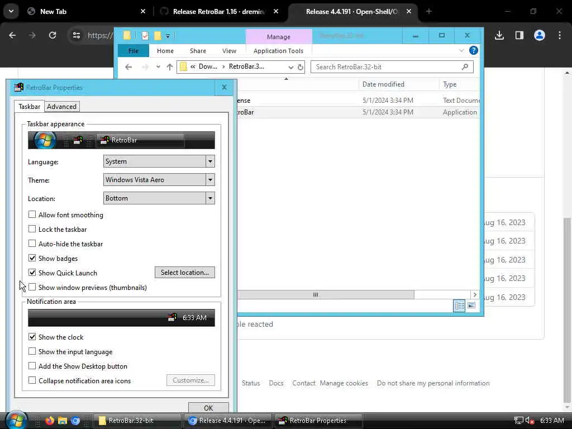Image resolution: width=572 pixels, height=429 pixels.
Task: Check Lock the taskbar
Action: [x=32, y=229]
